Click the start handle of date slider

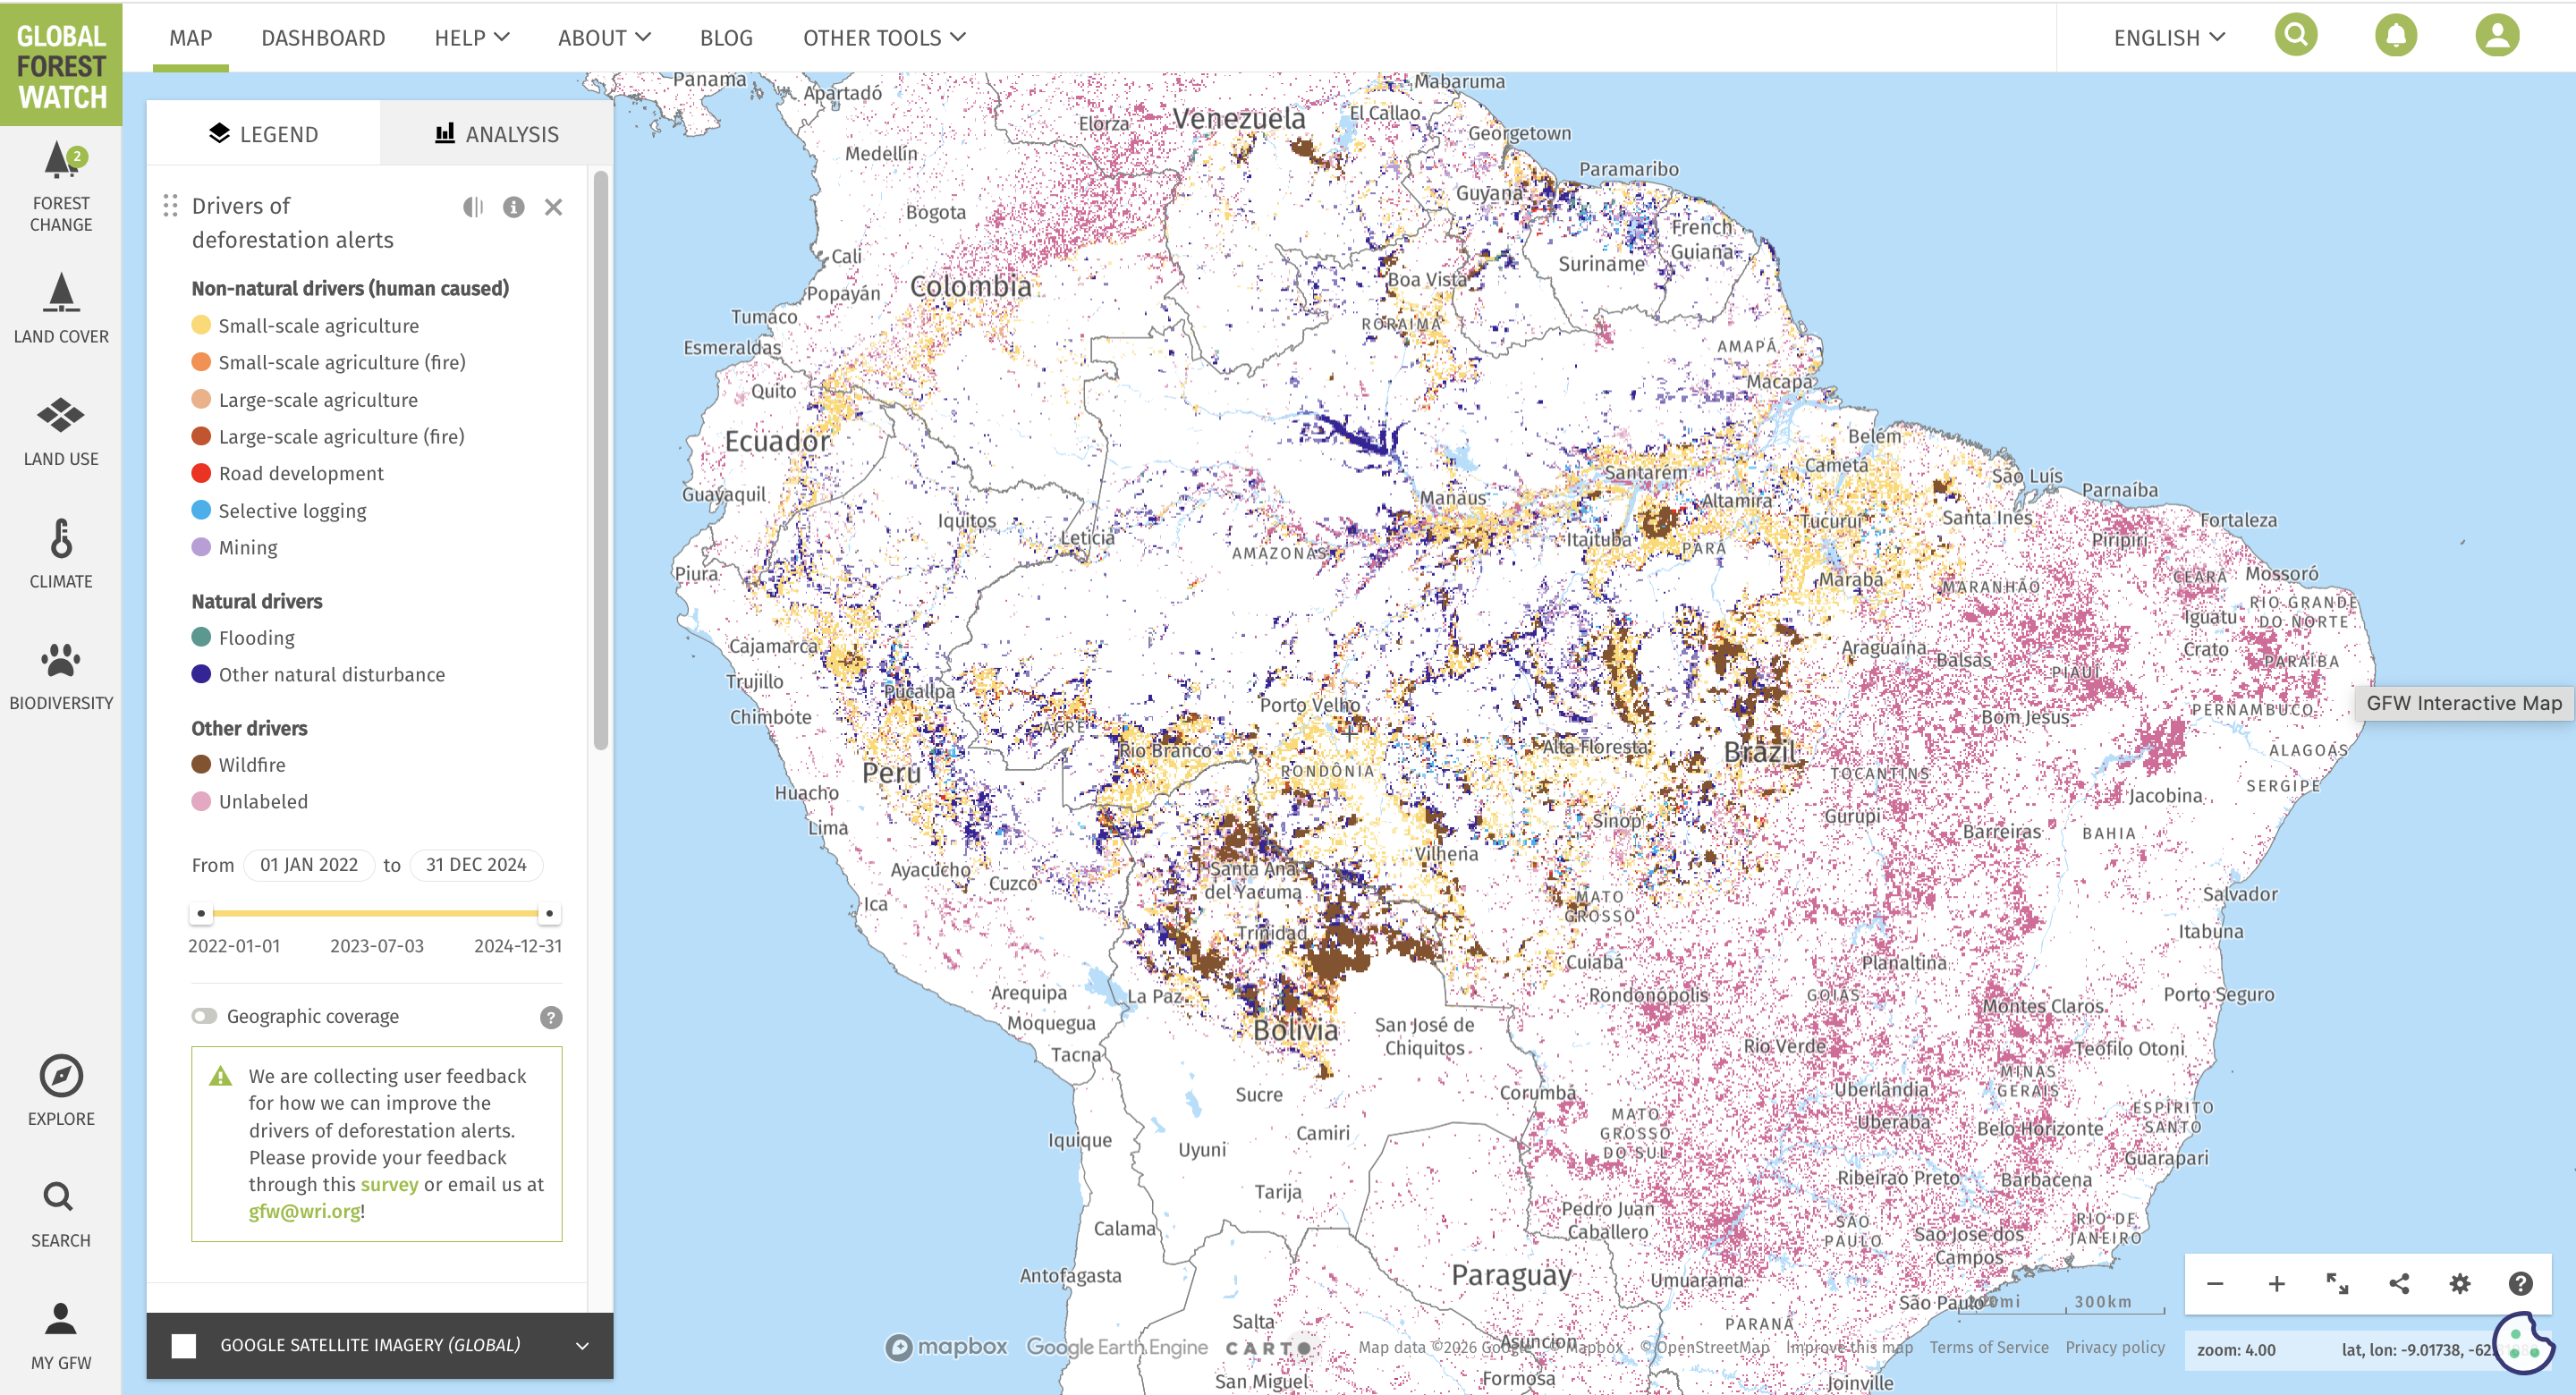(x=201, y=912)
